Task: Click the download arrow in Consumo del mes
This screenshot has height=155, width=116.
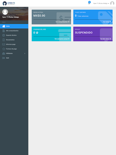Action: tap(37, 33)
